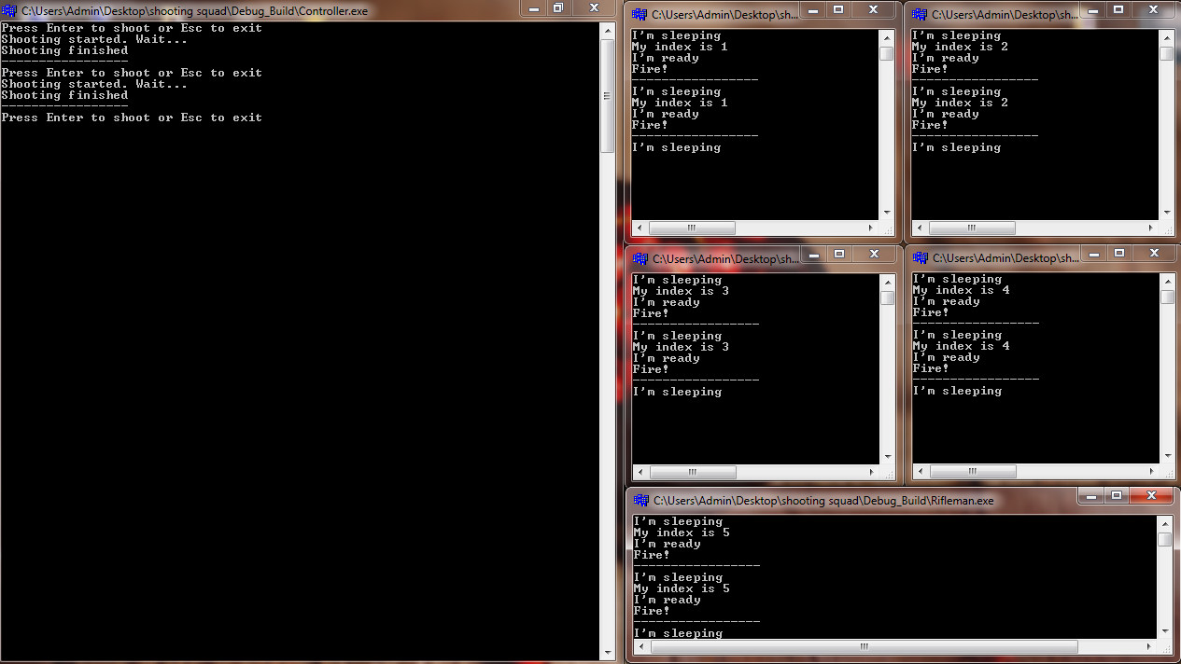
Task: Click the Controller.exe title bar path text
Action: click(x=195, y=11)
